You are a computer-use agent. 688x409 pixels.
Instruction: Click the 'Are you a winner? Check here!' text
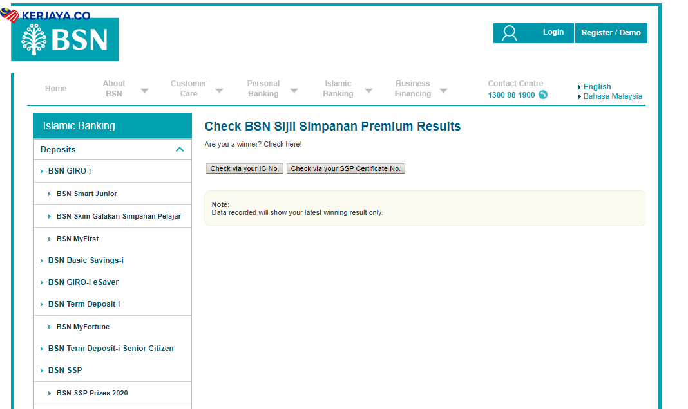pos(253,144)
